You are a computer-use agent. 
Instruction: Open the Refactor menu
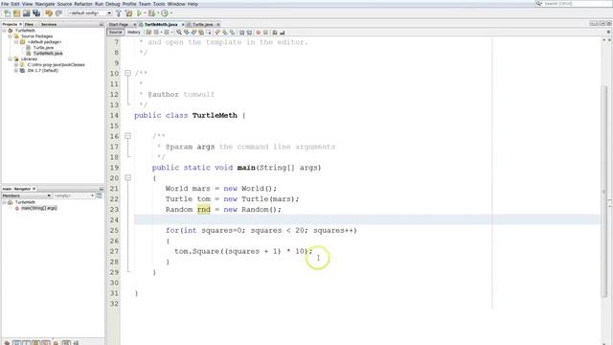pyautogui.click(x=83, y=4)
